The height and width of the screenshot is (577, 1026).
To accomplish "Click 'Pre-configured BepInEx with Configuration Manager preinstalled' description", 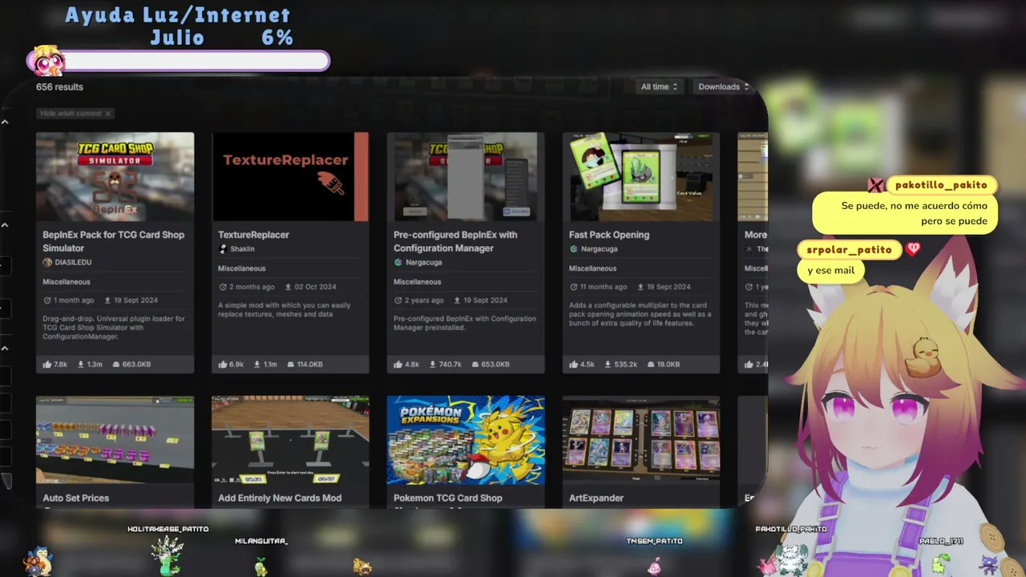I will pyautogui.click(x=465, y=323).
